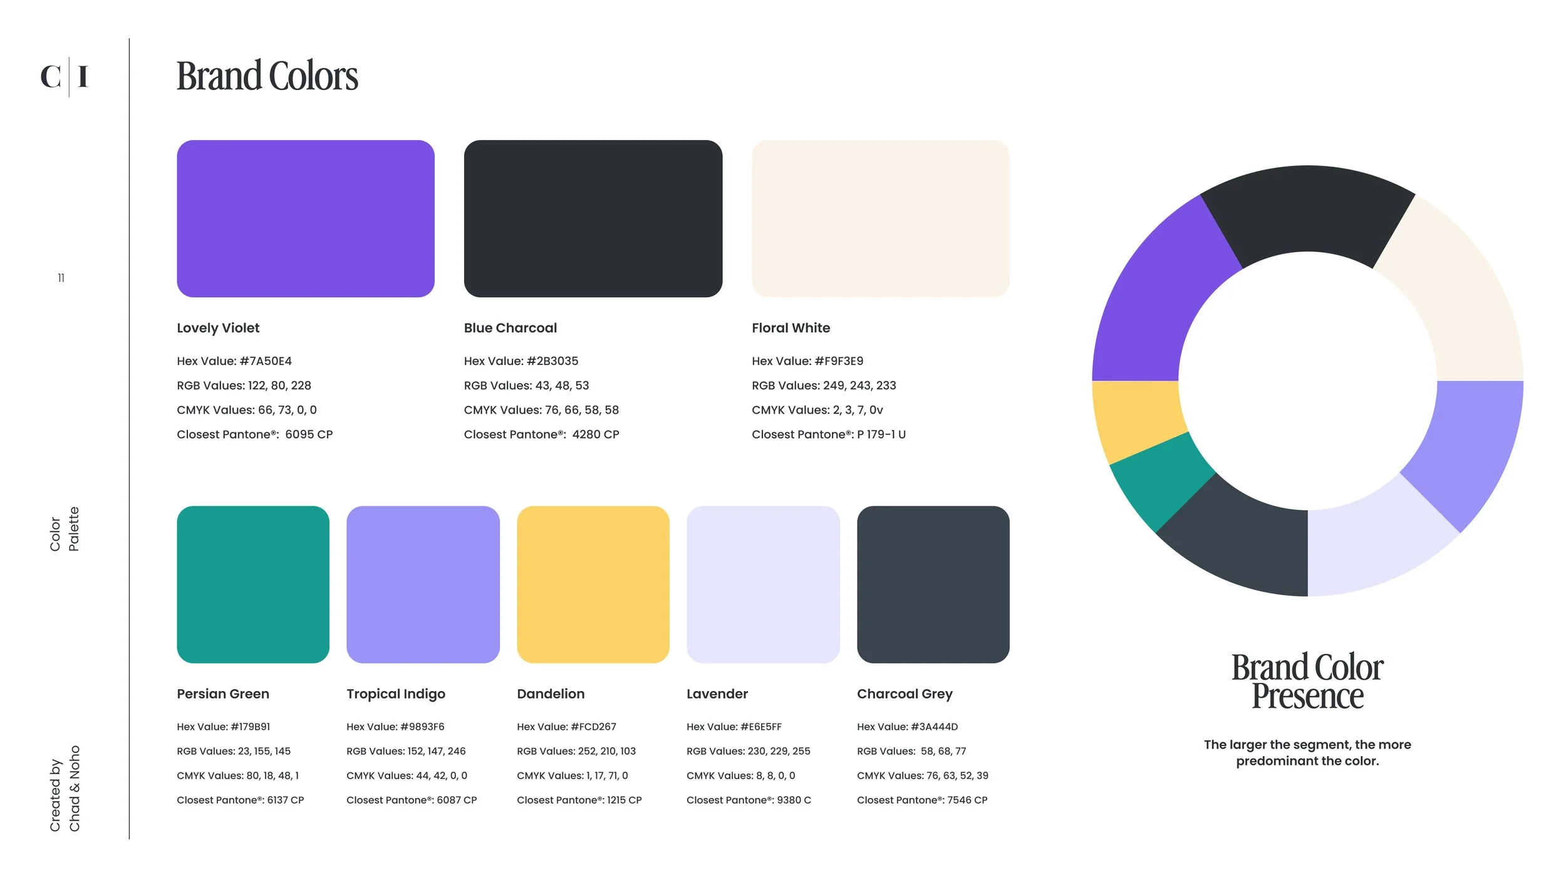Click Closest Pantone 6137 CP
The width and height of the screenshot is (1566, 880).
coord(241,800)
